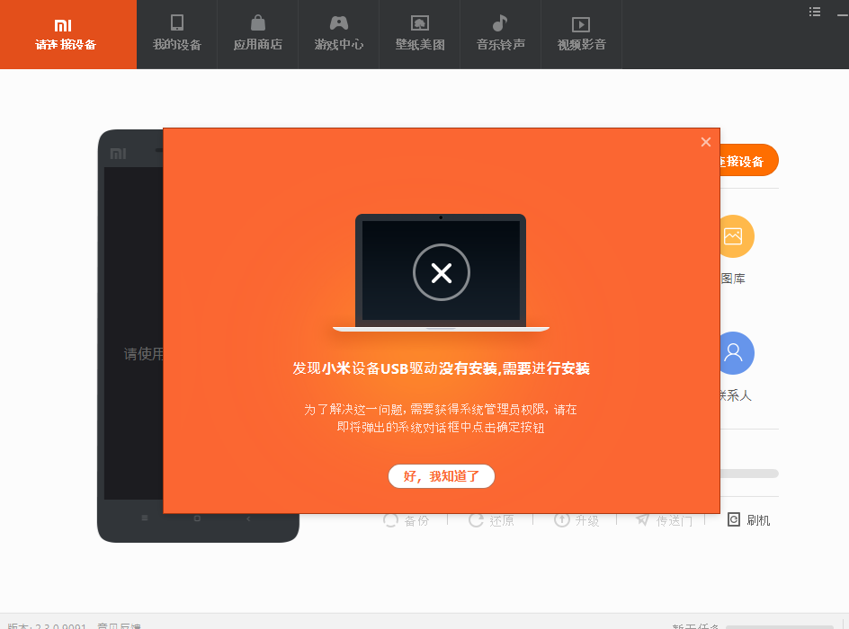The width and height of the screenshot is (849, 629).
Task: Go to 壁纸美图 tab
Action: [420, 34]
